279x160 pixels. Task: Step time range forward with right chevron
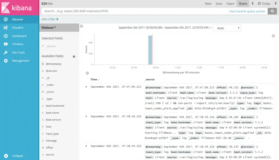tap(276, 3)
